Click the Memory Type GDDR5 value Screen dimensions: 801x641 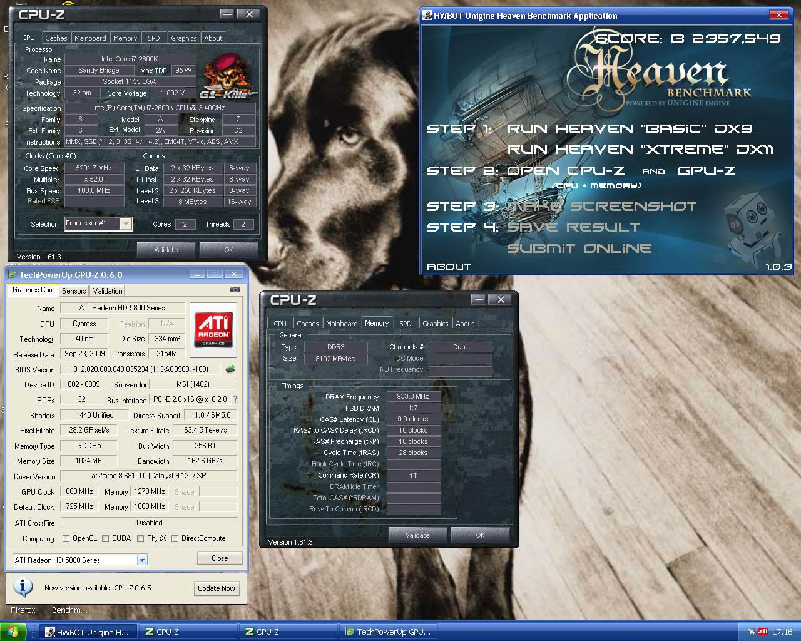point(88,446)
